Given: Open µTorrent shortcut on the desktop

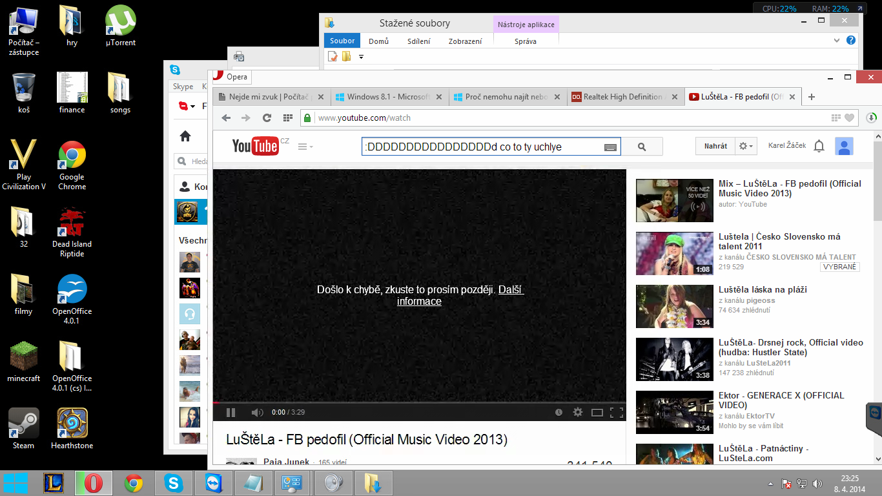Looking at the screenshot, I should (x=121, y=26).
